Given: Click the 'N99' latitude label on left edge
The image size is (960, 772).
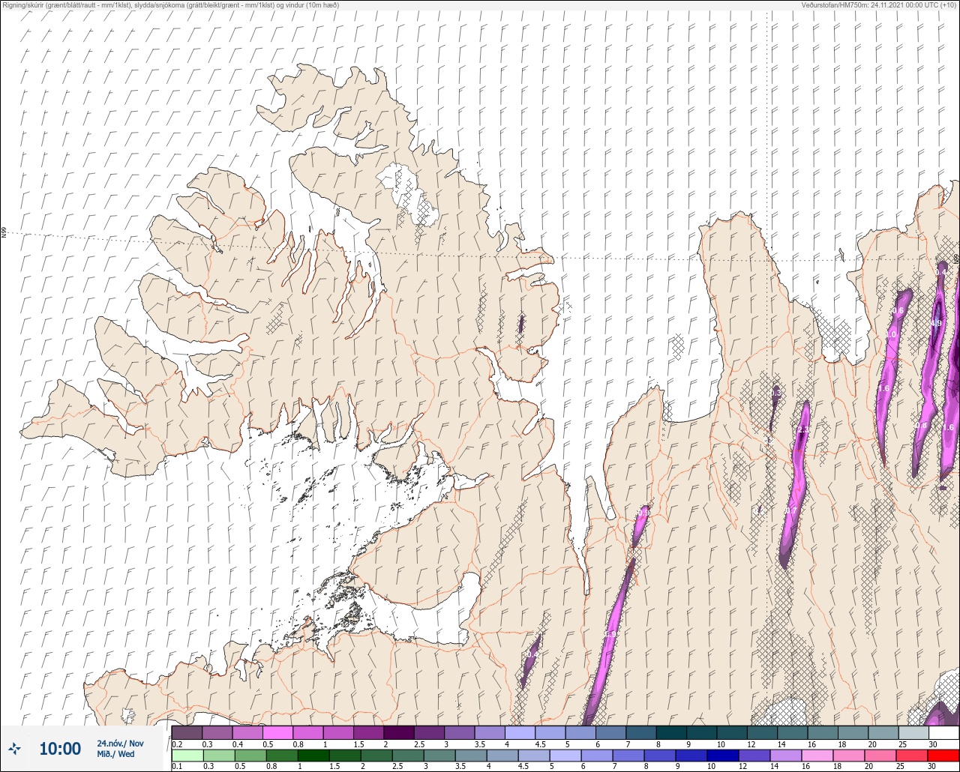Looking at the screenshot, I should coord(4,233).
